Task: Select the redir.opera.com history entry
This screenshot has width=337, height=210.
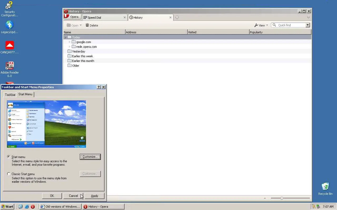Action: tap(86, 47)
